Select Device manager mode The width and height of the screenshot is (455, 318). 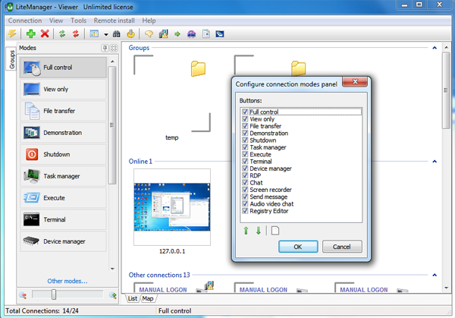[x=63, y=241]
